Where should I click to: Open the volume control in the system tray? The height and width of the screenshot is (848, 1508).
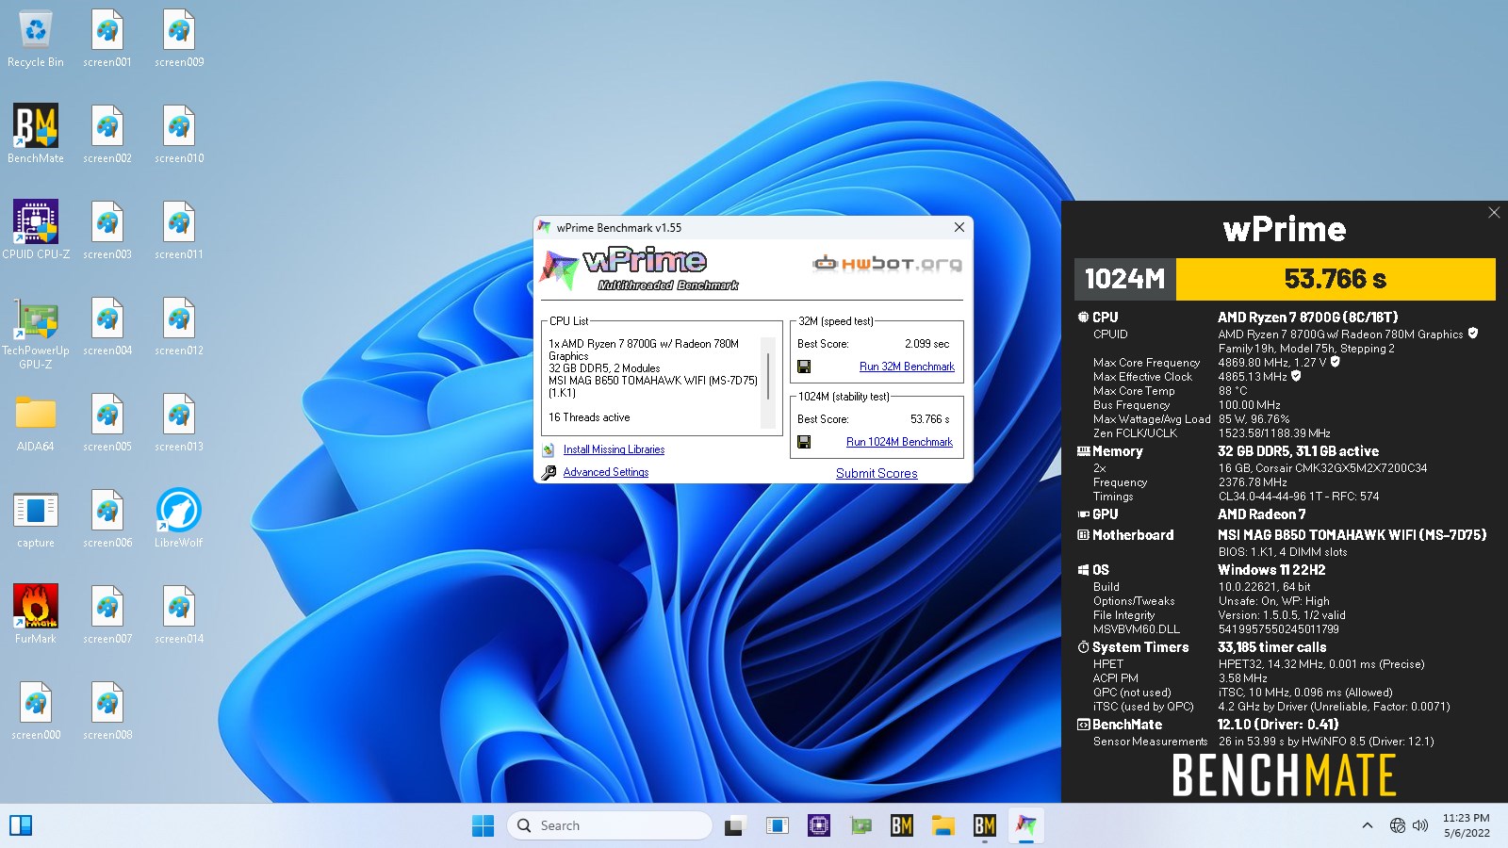pos(1420,825)
